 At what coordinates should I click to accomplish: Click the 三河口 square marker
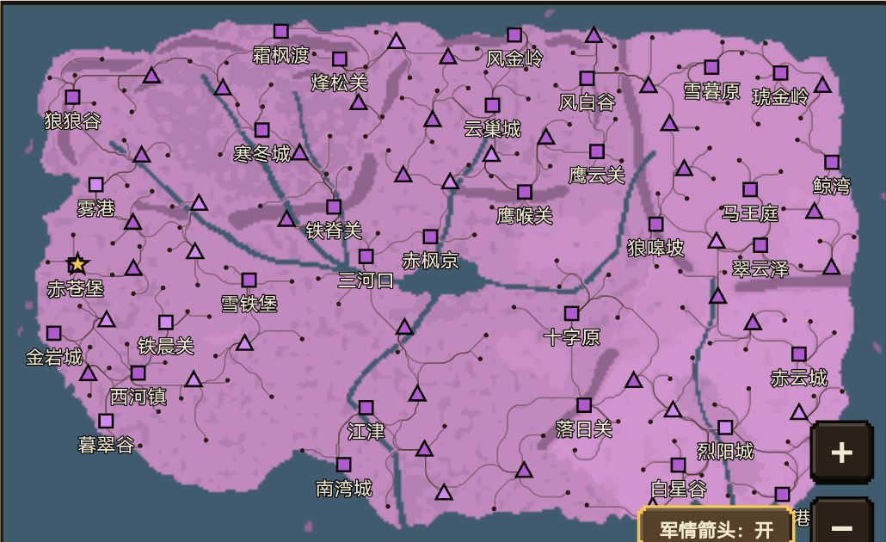point(366,256)
